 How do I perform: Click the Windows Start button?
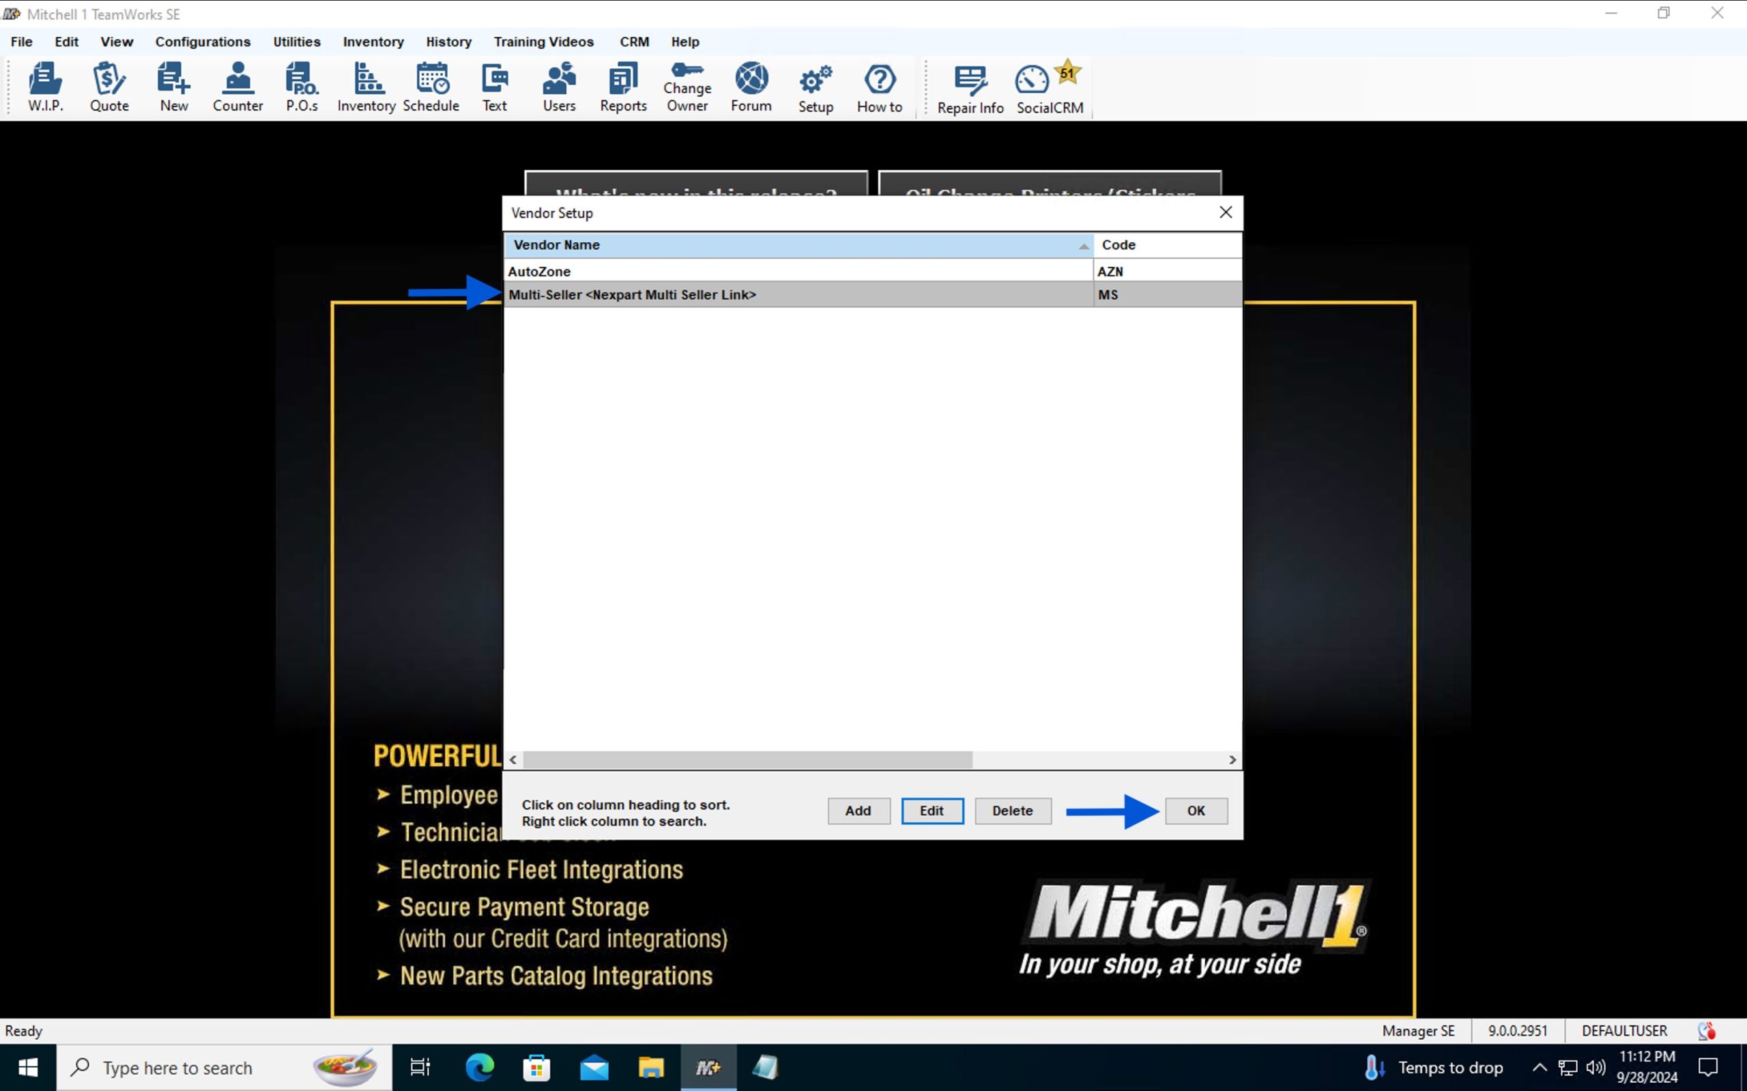coord(28,1067)
